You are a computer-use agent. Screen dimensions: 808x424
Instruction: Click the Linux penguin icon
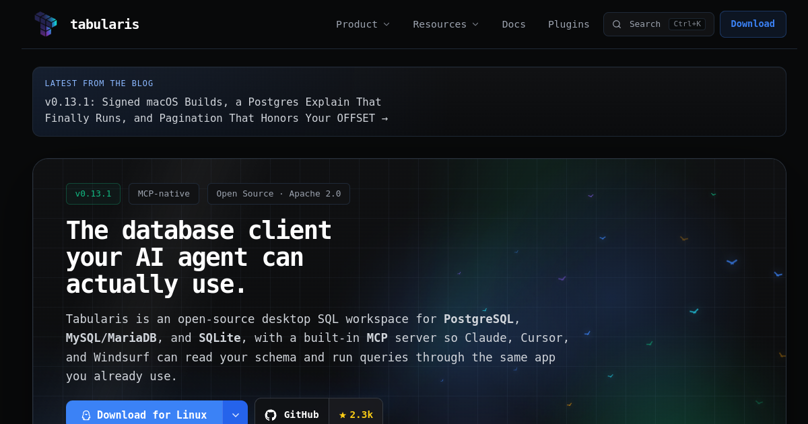click(86, 415)
